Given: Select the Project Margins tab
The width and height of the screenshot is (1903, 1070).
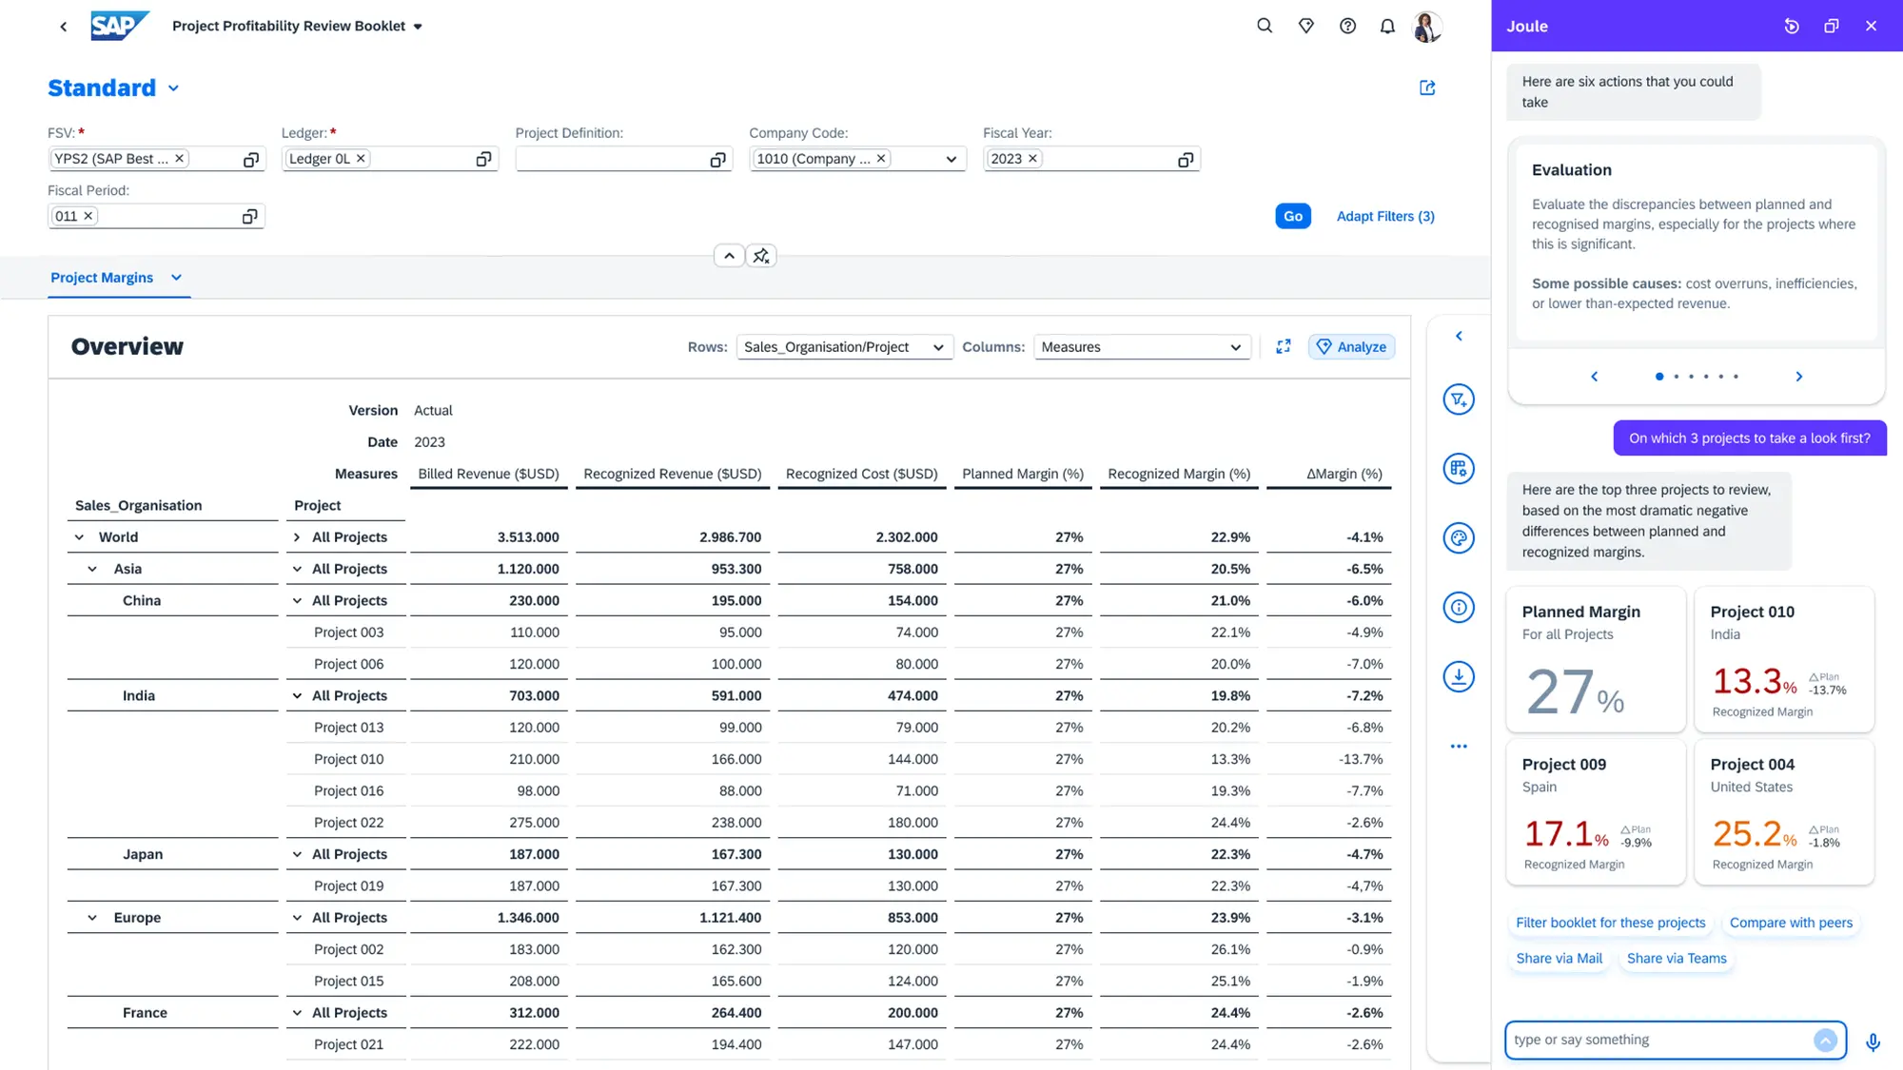Looking at the screenshot, I should click(102, 278).
